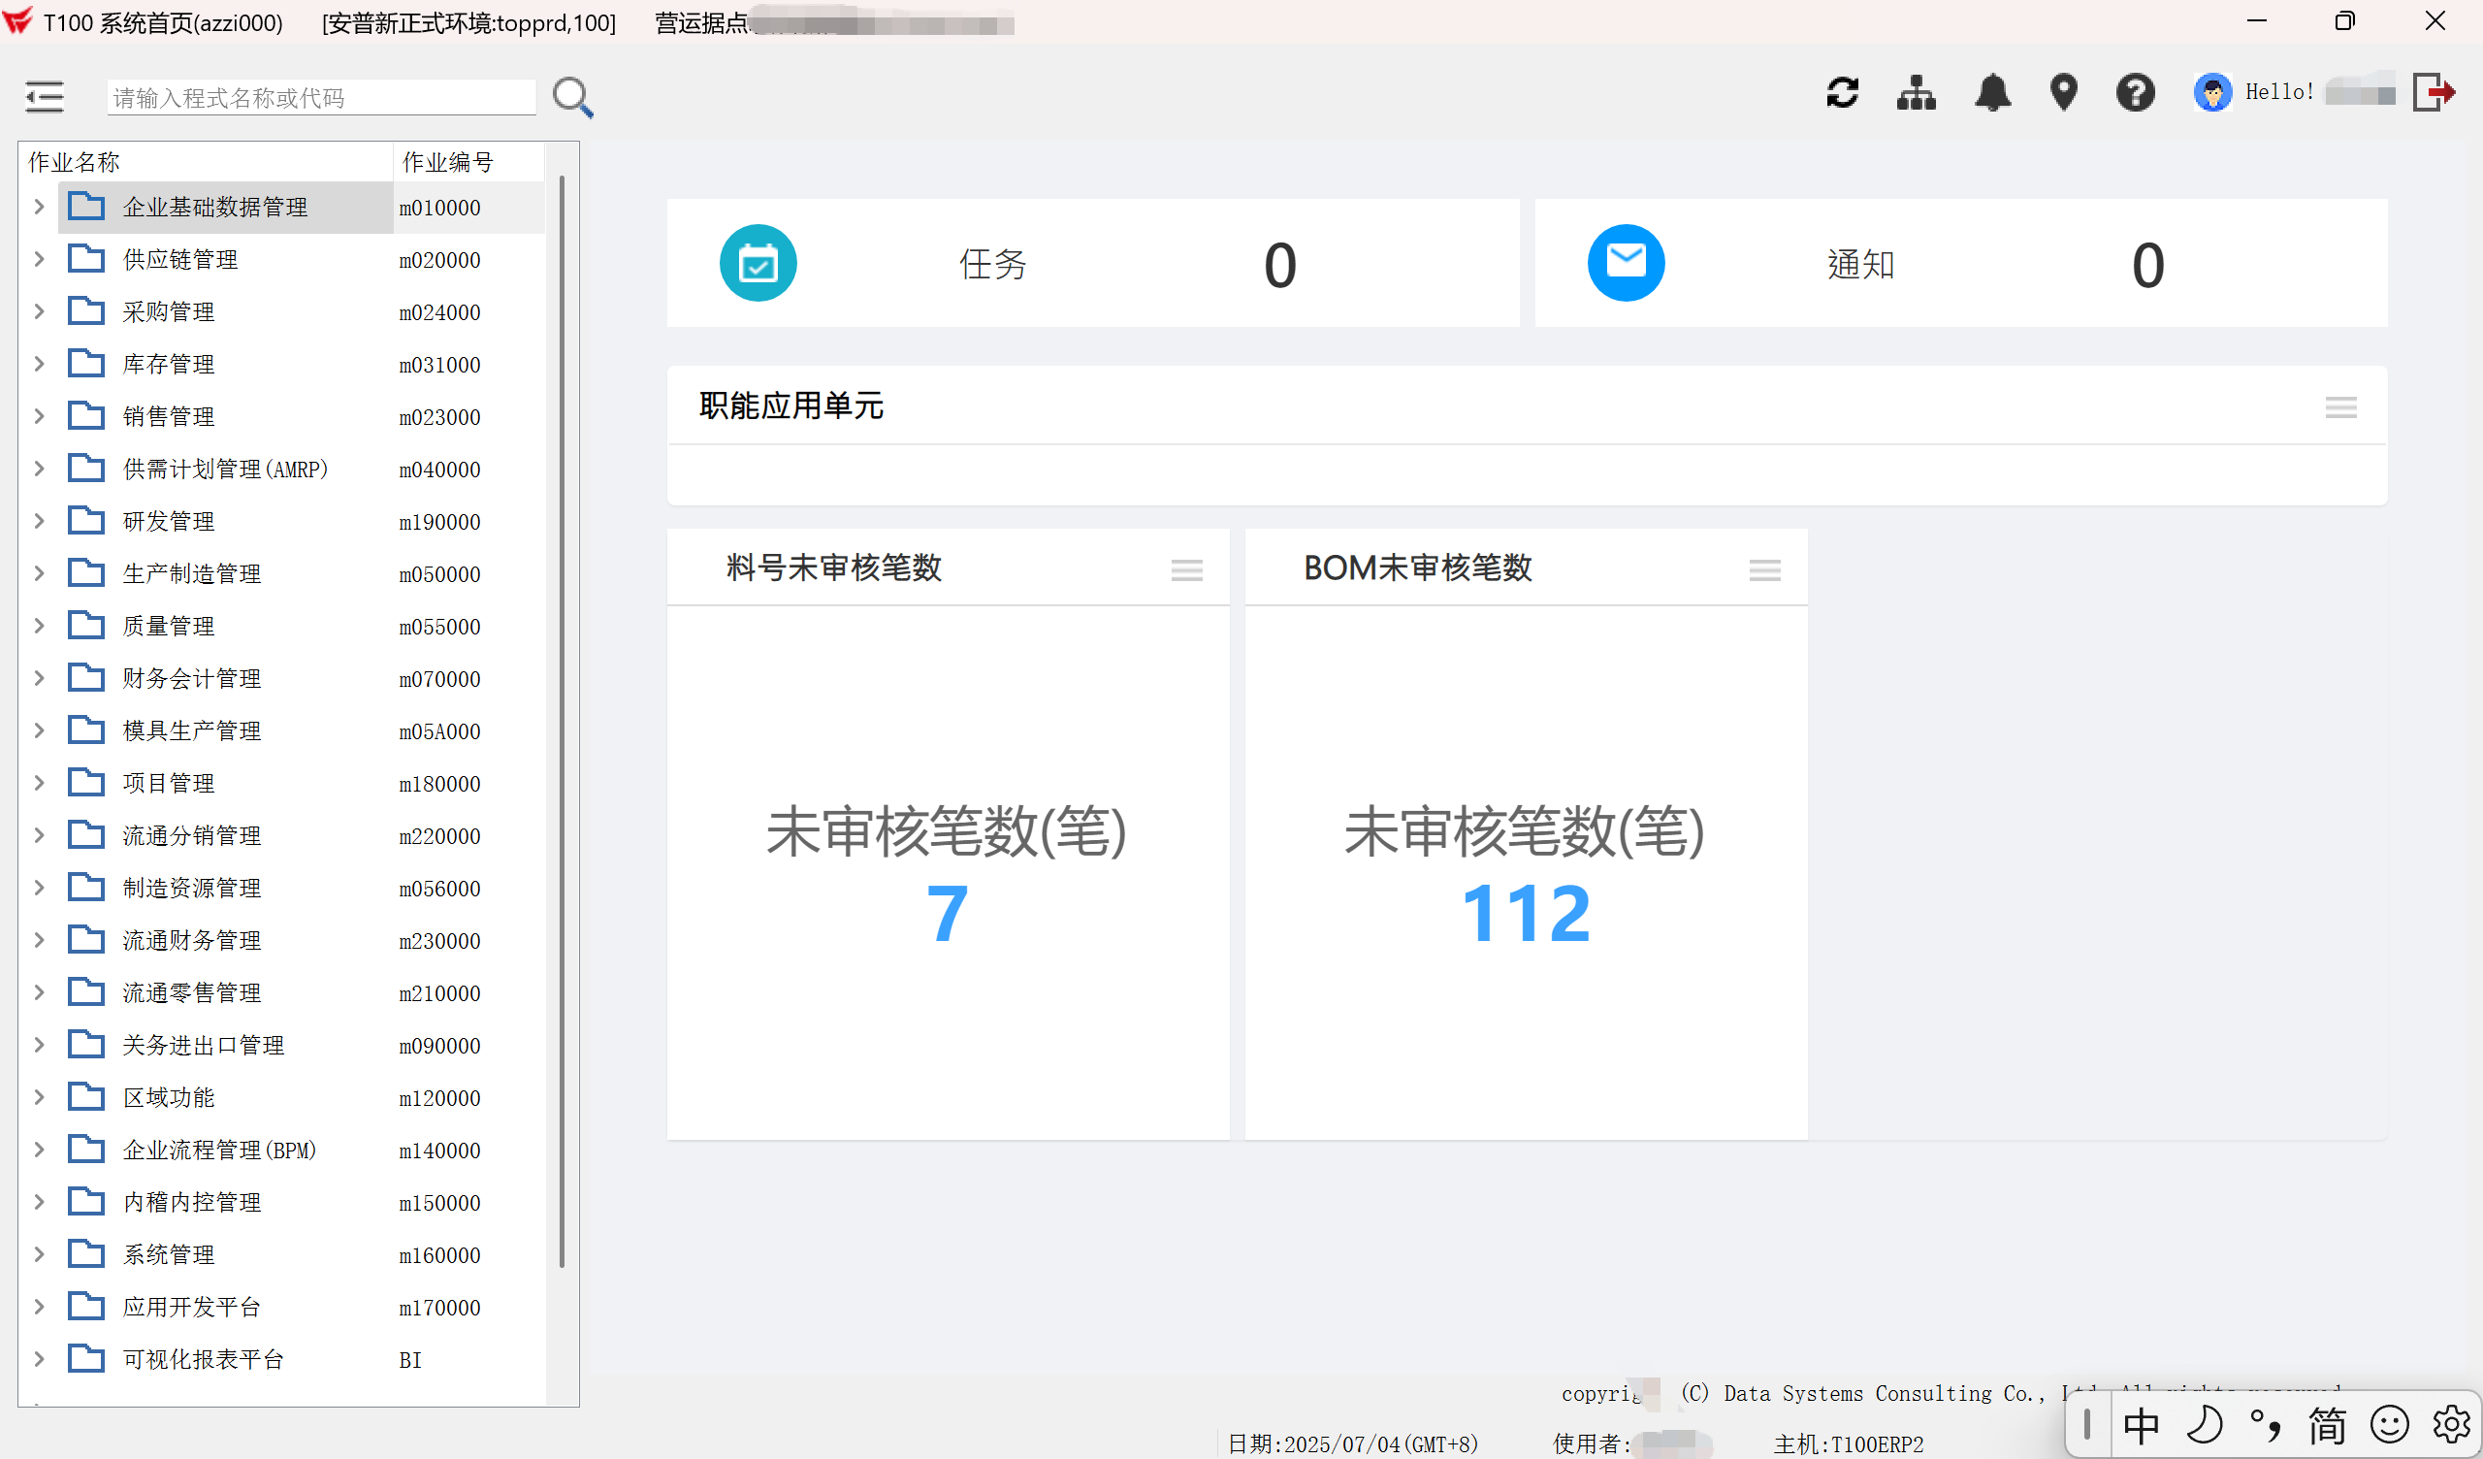The image size is (2483, 1459).
Task: Check notifications via bell icon
Action: click(1993, 92)
